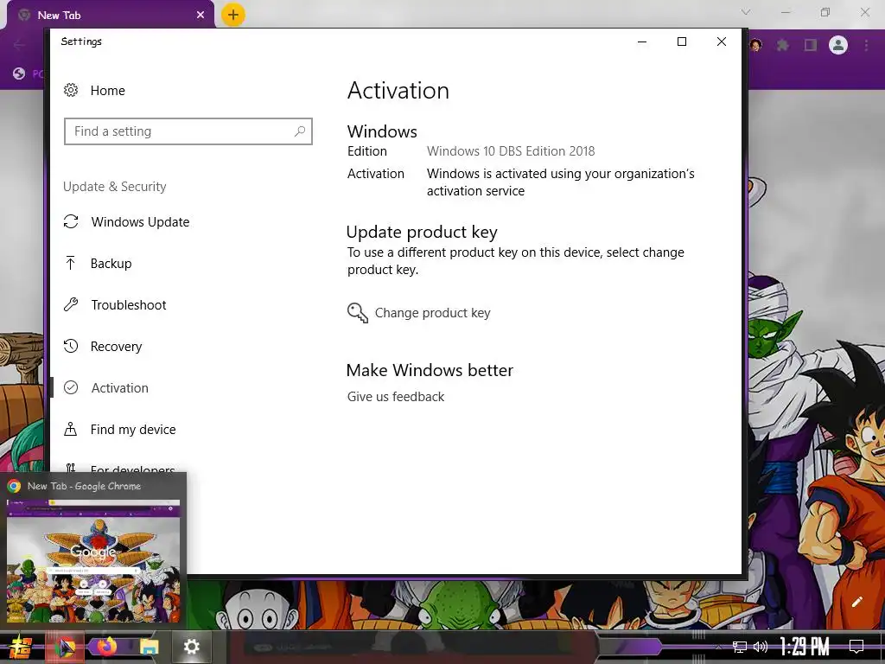Open File Explorer from the taskbar
The height and width of the screenshot is (664, 885).
(149, 647)
